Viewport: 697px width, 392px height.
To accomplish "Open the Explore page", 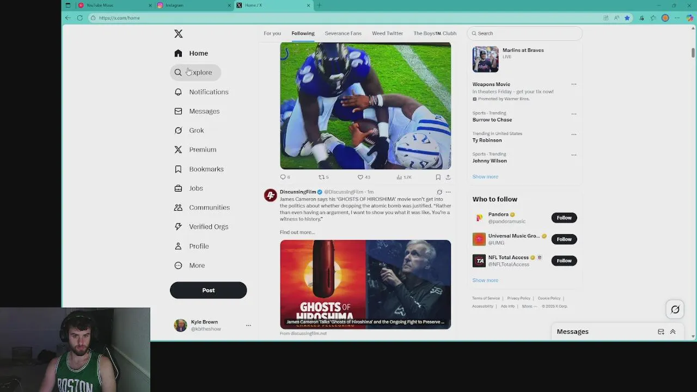I will click(x=195, y=72).
